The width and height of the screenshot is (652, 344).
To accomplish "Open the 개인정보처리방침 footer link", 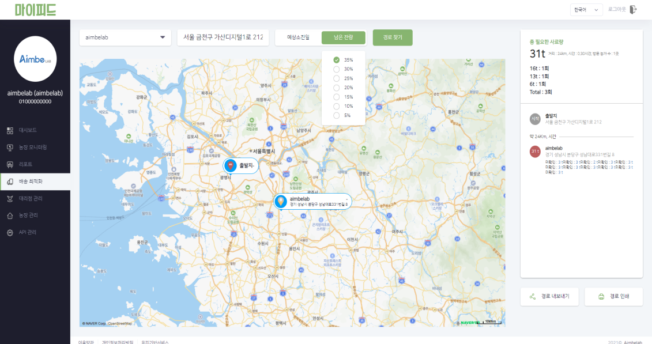I will [x=118, y=342].
